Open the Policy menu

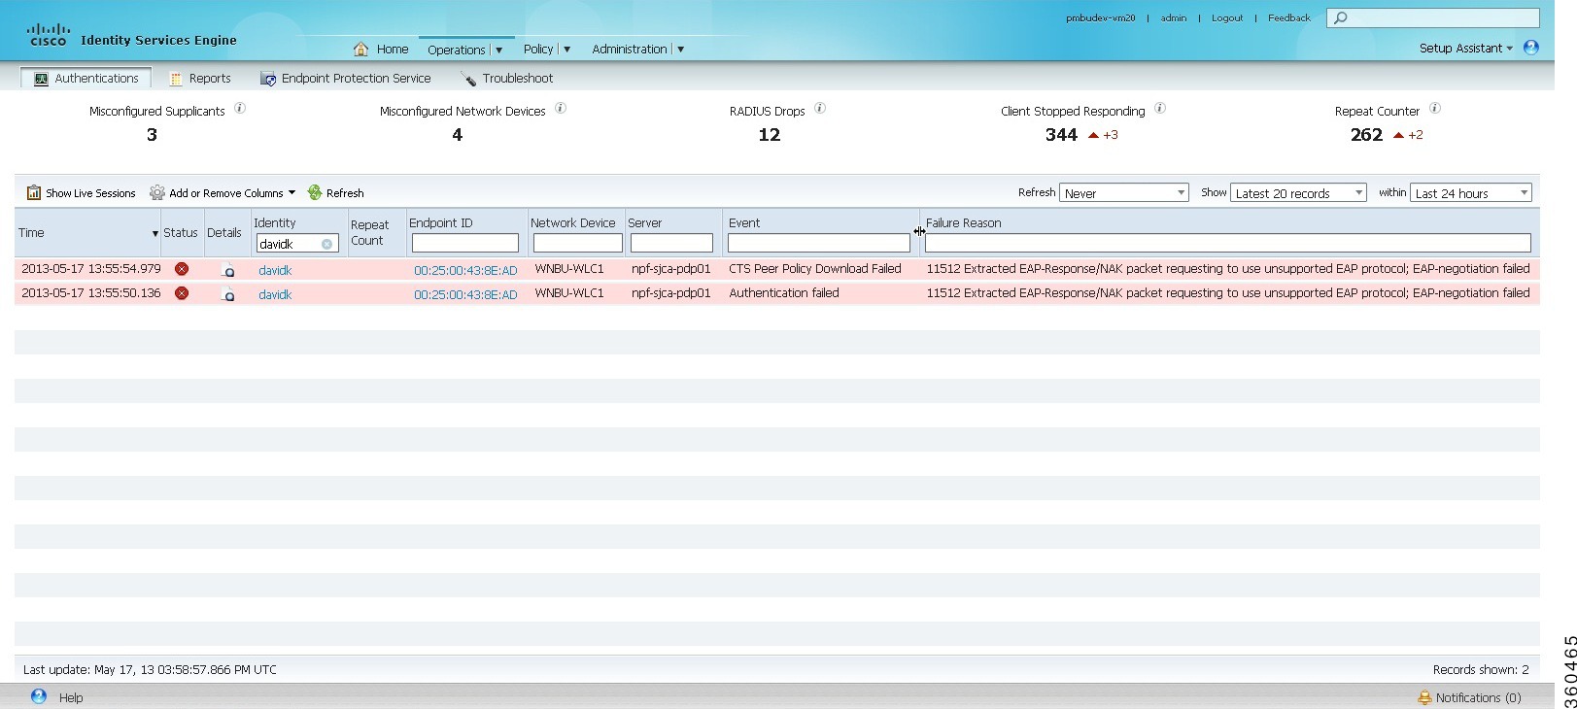(538, 49)
